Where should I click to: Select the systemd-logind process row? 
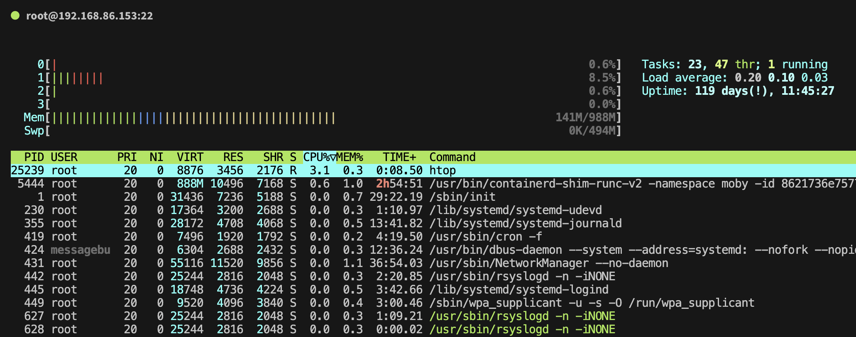(x=433, y=289)
